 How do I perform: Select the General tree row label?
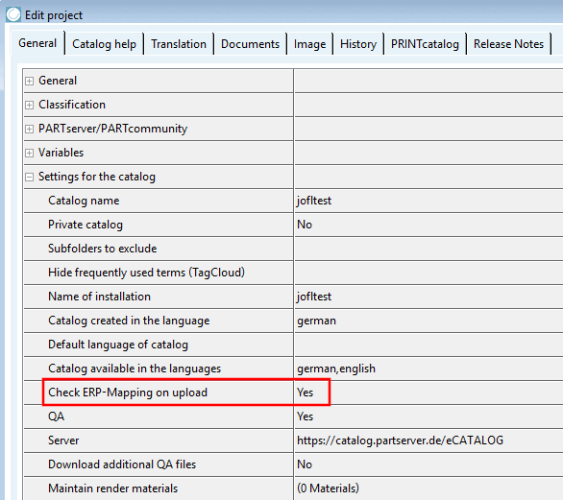[58, 81]
